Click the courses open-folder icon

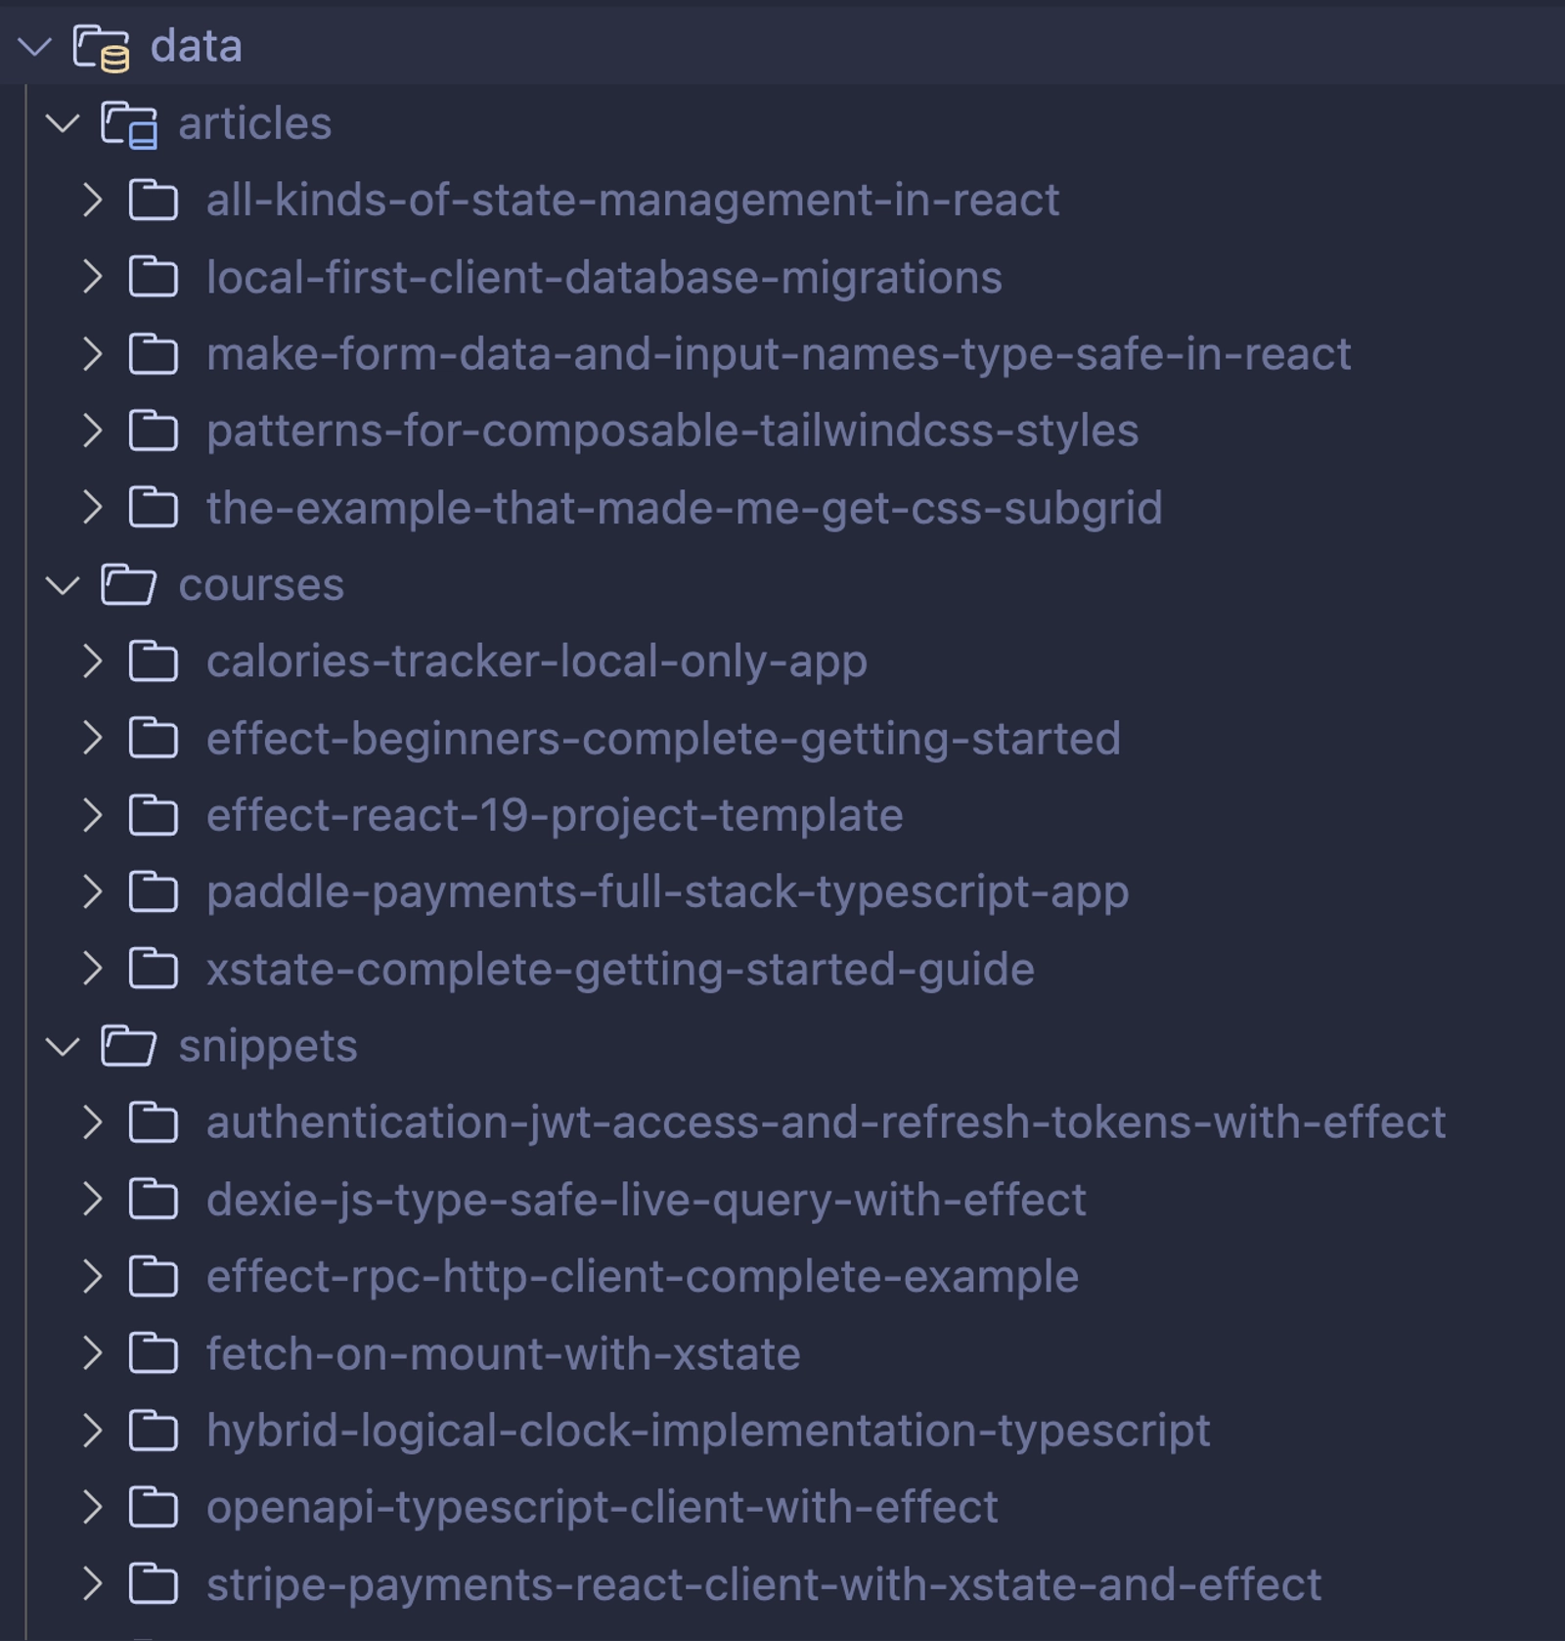tap(128, 585)
